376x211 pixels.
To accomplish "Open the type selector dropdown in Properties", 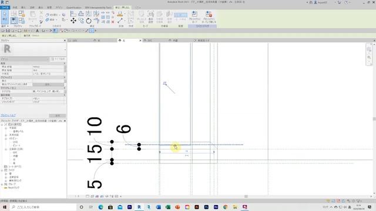I will [65, 49].
